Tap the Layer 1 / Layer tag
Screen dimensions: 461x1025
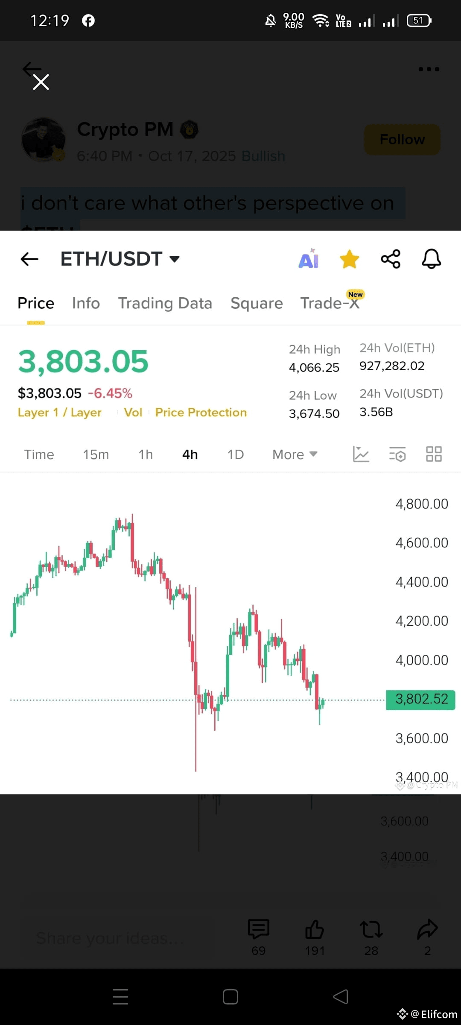(x=60, y=413)
